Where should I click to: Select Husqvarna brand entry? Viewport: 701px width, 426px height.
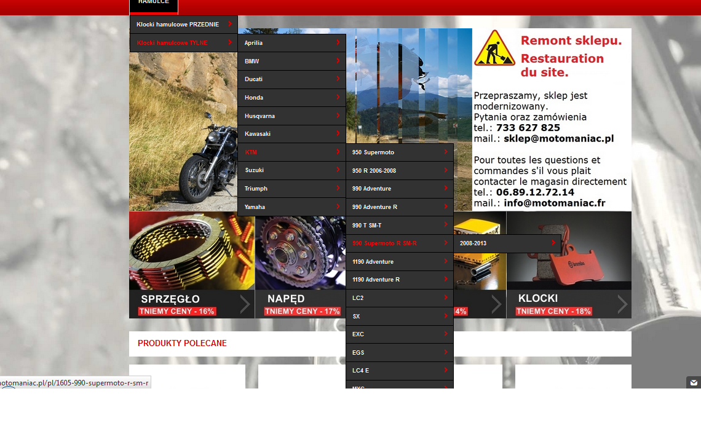291,116
